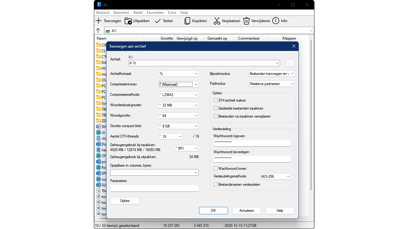This screenshot has width=408, height=229.
Task: Open the Bestand menu
Action: pos(103,13)
